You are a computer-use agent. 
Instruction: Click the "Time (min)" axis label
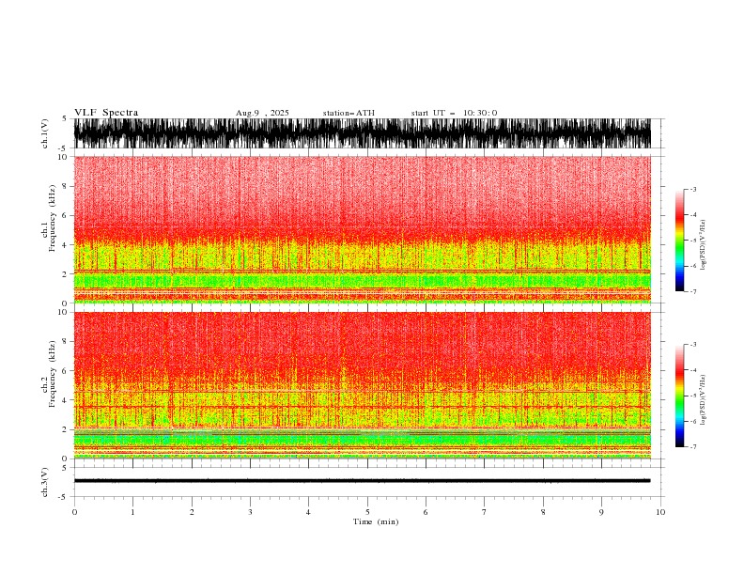(376, 521)
